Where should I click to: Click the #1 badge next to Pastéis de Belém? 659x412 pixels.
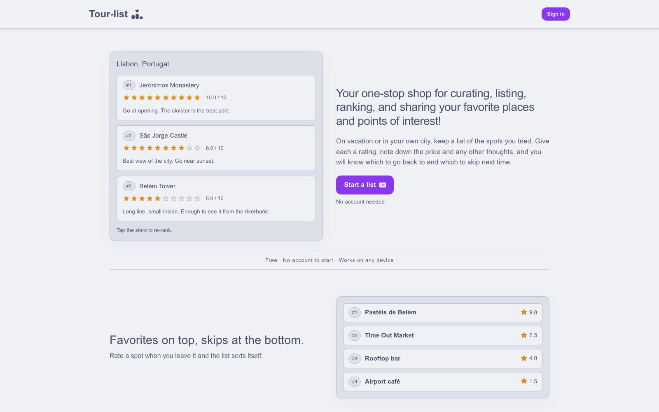pyautogui.click(x=355, y=312)
